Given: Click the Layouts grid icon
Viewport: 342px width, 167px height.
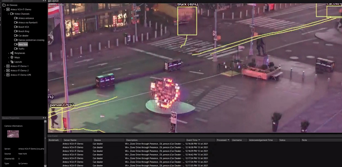Looking at the screenshot, I should 12,62.
